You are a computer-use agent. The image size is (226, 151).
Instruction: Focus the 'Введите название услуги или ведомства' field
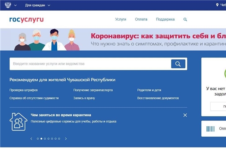(90, 64)
